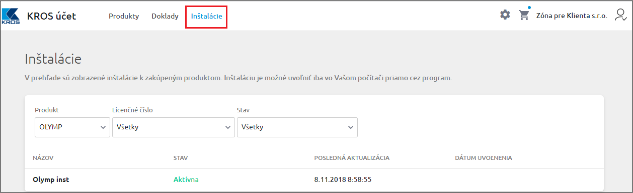
Task: Sort by the STAV column header
Action: [x=181, y=158]
